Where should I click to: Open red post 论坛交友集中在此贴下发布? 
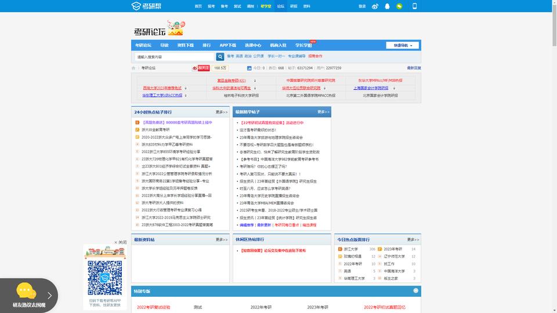point(273,250)
